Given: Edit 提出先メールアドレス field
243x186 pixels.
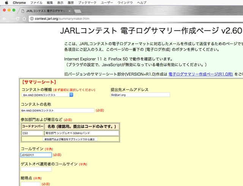Looking at the screenshot, I should click(x=140, y=95).
